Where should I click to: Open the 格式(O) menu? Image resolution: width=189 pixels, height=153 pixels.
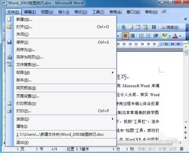coord(81,12)
